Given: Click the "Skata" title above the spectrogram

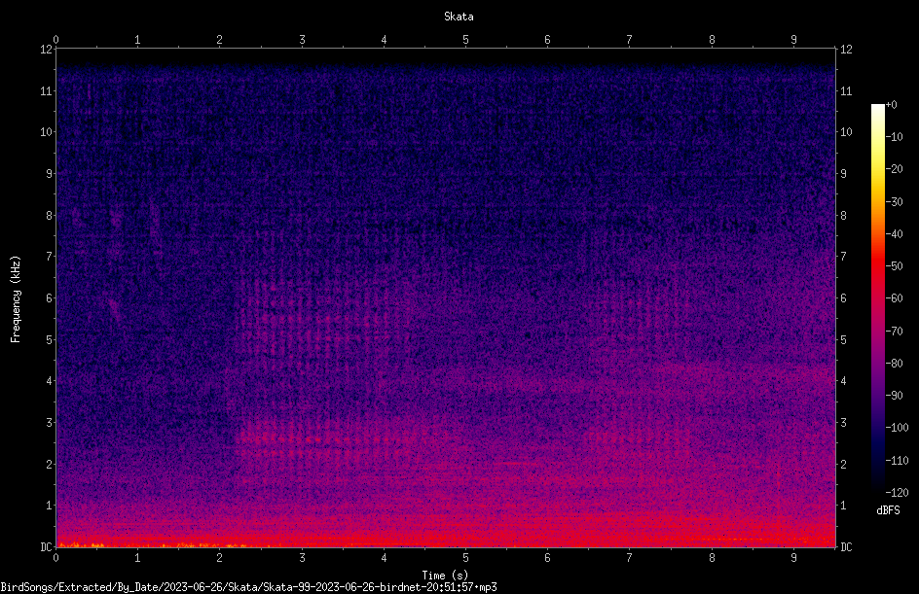Looking at the screenshot, I should [459, 17].
